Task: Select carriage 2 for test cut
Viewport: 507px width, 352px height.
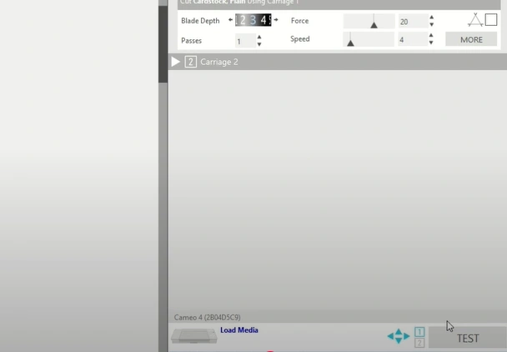Action: [419, 343]
